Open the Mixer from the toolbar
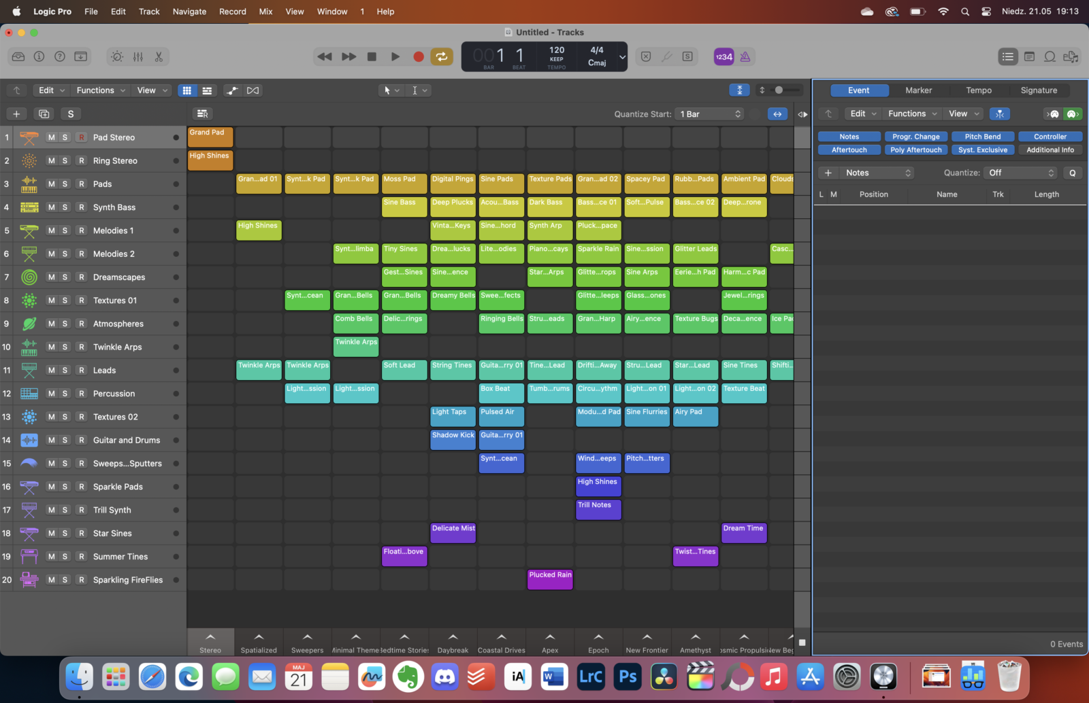 point(138,57)
